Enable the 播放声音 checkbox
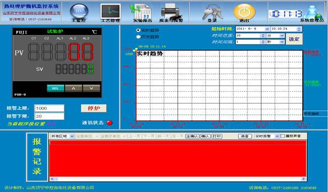 pyautogui.click(x=283, y=136)
